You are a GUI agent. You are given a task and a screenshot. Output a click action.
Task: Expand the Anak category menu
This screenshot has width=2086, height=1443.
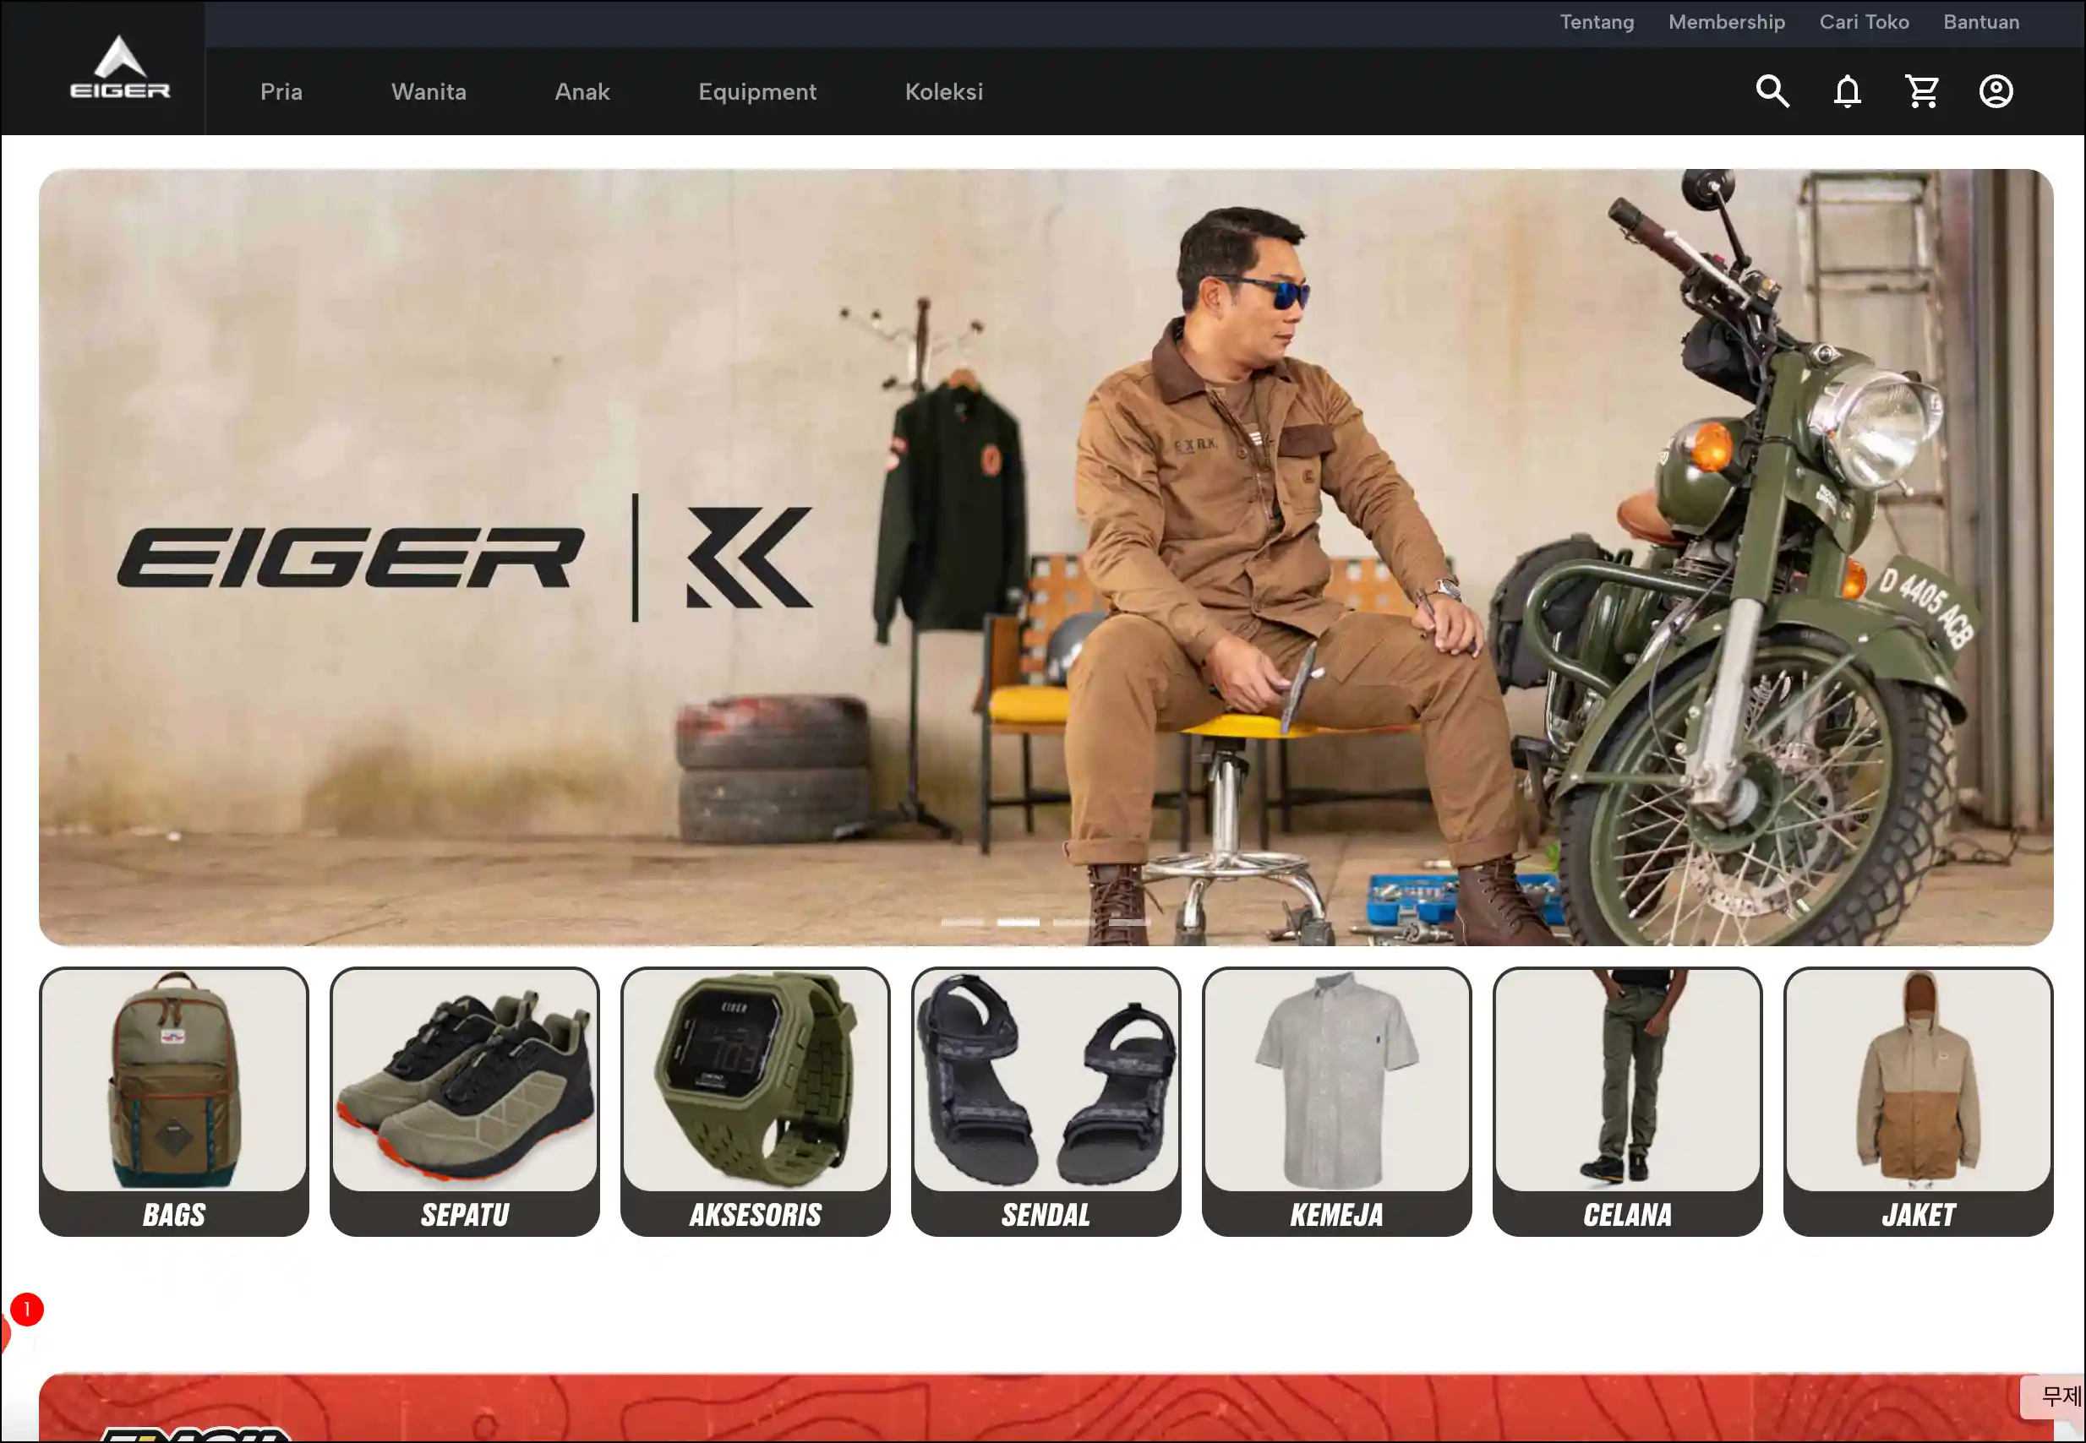tap(582, 92)
